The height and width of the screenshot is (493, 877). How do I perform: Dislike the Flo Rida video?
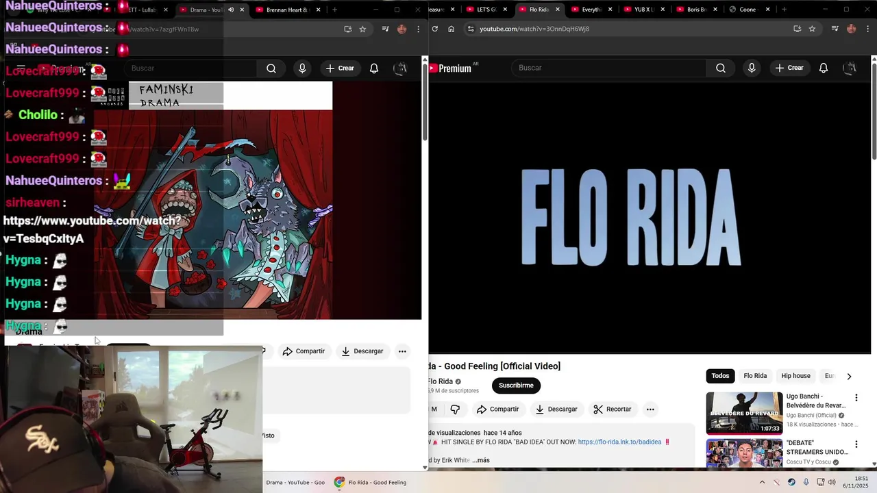click(x=455, y=409)
